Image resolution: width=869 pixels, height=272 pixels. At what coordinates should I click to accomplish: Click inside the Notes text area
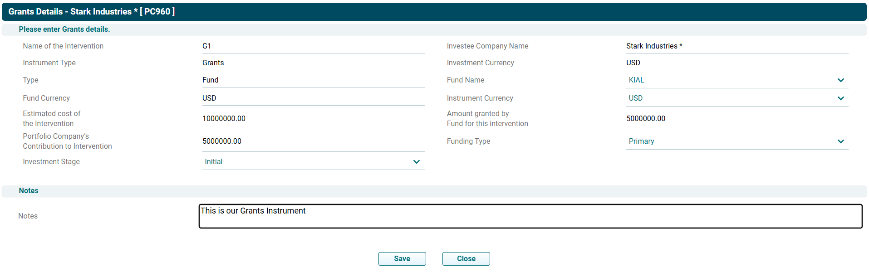pos(530,217)
